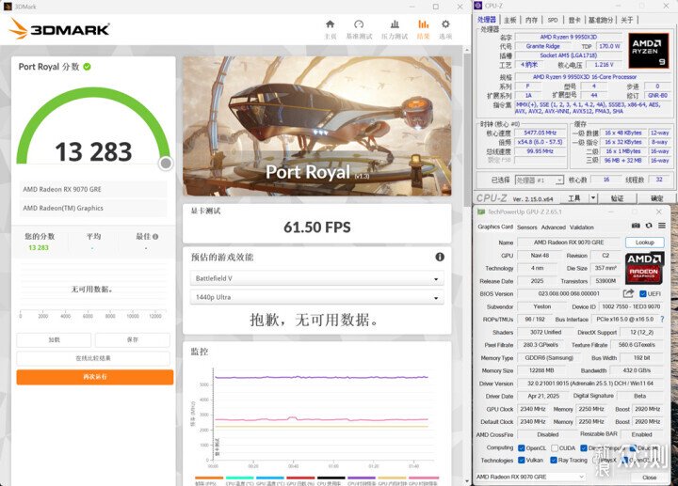Click the 3DMark title bar app icon
Viewport: 678px width, 486px height.
[8, 7]
